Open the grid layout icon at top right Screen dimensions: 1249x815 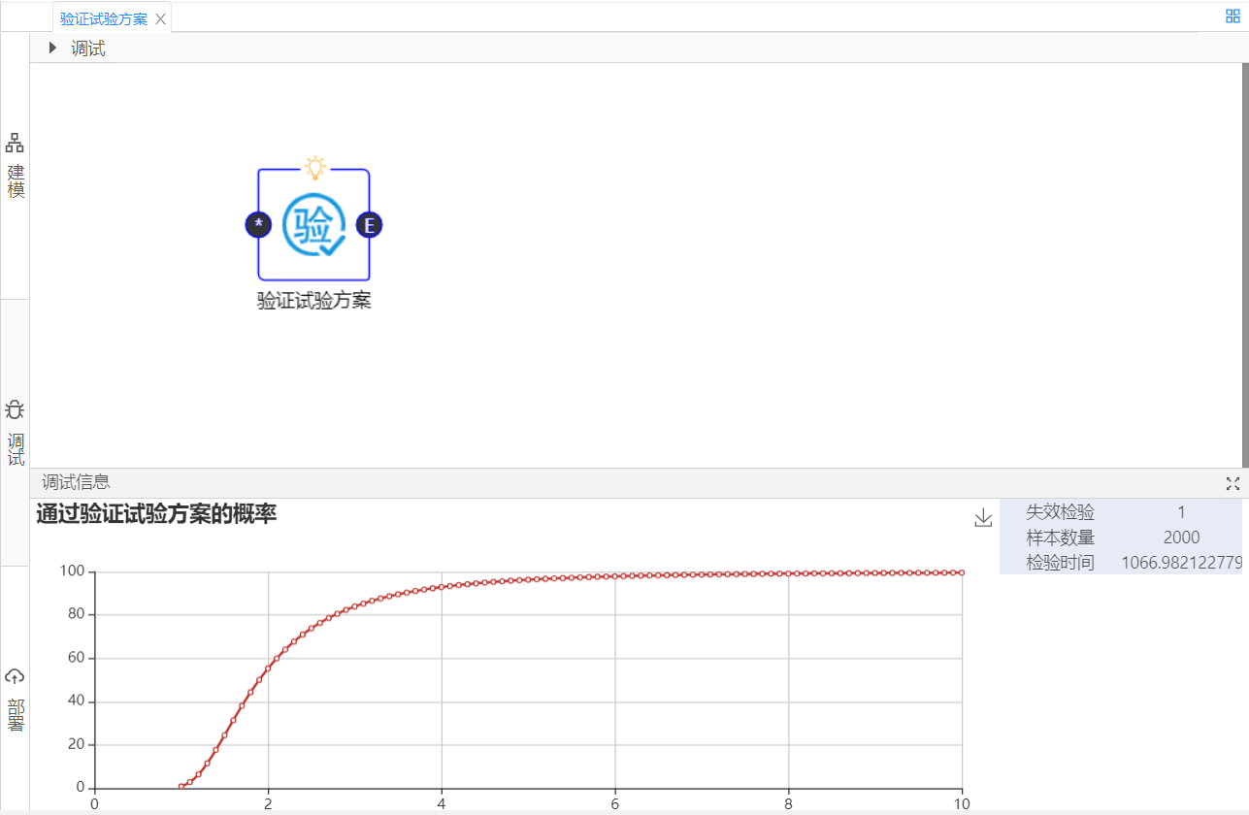tap(1233, 16)
